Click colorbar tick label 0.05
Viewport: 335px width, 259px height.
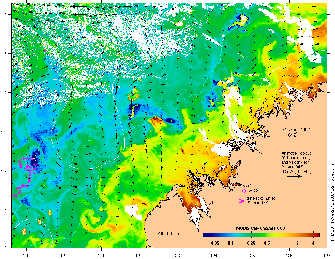tap(215, 243)
